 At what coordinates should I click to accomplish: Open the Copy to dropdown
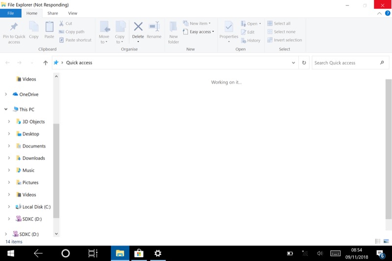click(120, 39)
